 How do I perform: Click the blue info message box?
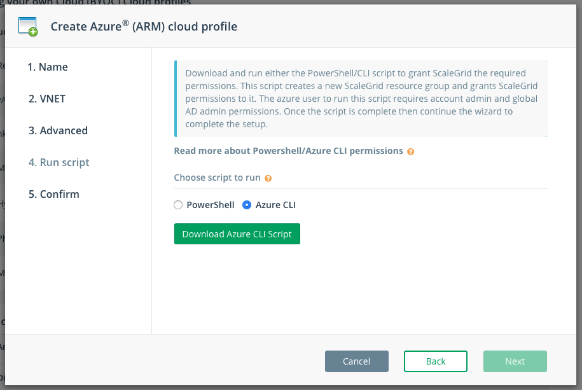[361, 99]
